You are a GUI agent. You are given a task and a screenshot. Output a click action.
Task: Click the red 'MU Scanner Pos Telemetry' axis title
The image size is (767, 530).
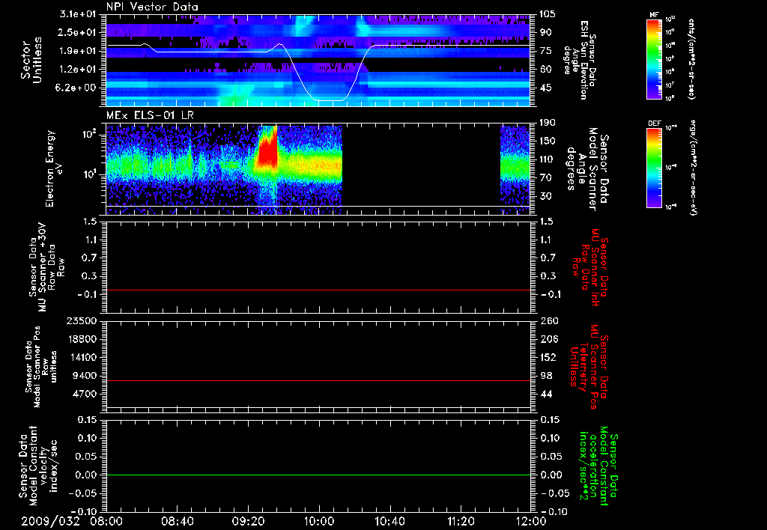tap(589, 368)
